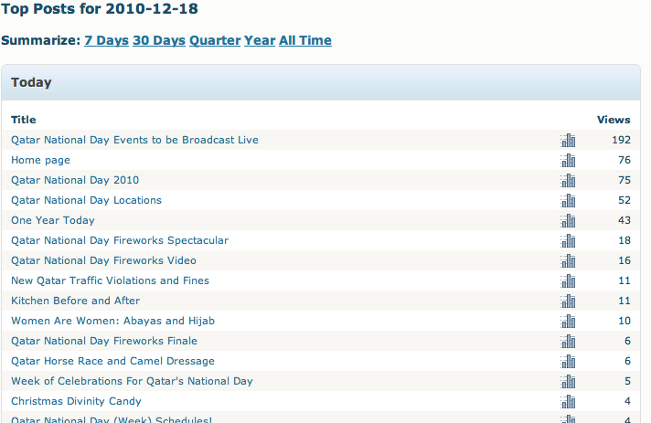Summarize stats by 7 Days
This screenshot has width=651, height=423.
click(x=106, y=40)
